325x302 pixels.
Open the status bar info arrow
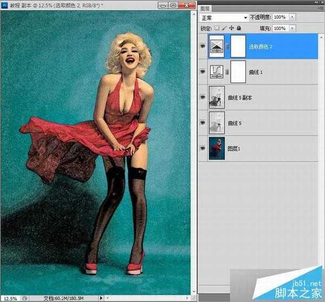[101, 298]
